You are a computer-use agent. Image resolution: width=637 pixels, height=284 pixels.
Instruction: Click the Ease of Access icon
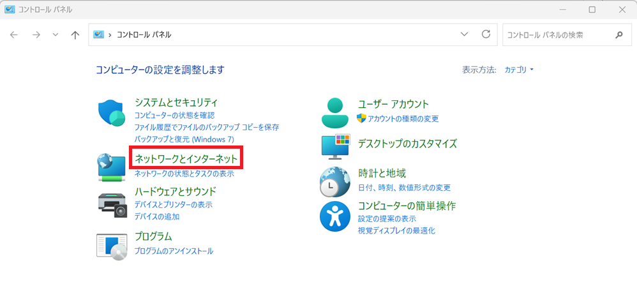coord(335,218)
